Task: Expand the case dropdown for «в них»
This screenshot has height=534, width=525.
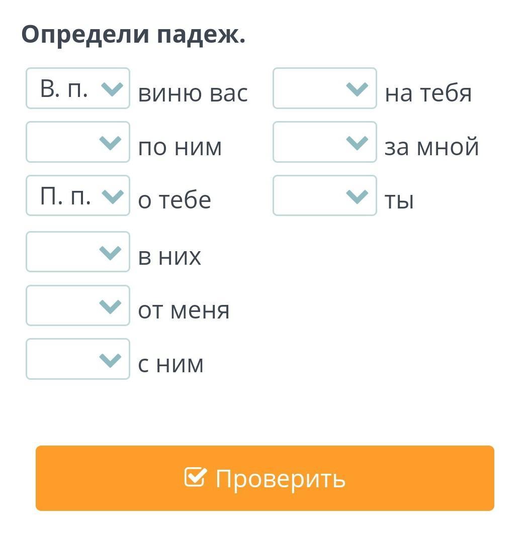Action: (x=78, y=252)
